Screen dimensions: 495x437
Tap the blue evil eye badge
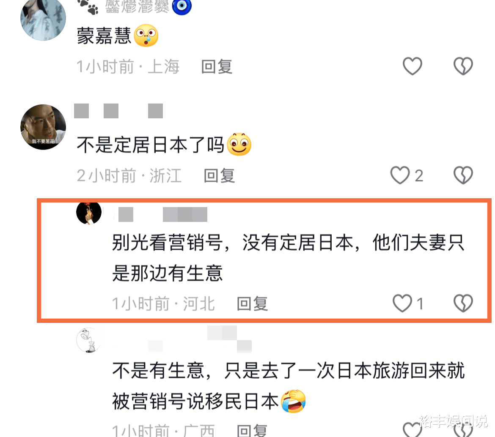pyautogui.click(x=182, y=6)
